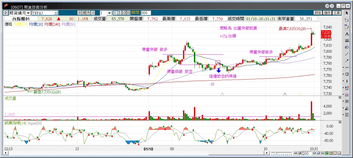This screenshot has width=353, height=158.
Task: Choose the price channel grid tool
Action: (x=347, y=95)
